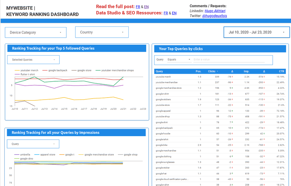291x186 pixels.
Task: Open the date range picker Jul 10 - Jul 23
Action: click(256, 32)
